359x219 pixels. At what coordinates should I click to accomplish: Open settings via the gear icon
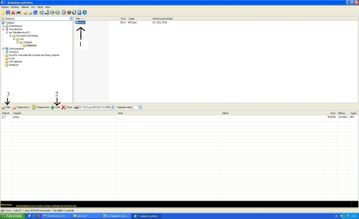pyautogui.click(x=64, y=12)
